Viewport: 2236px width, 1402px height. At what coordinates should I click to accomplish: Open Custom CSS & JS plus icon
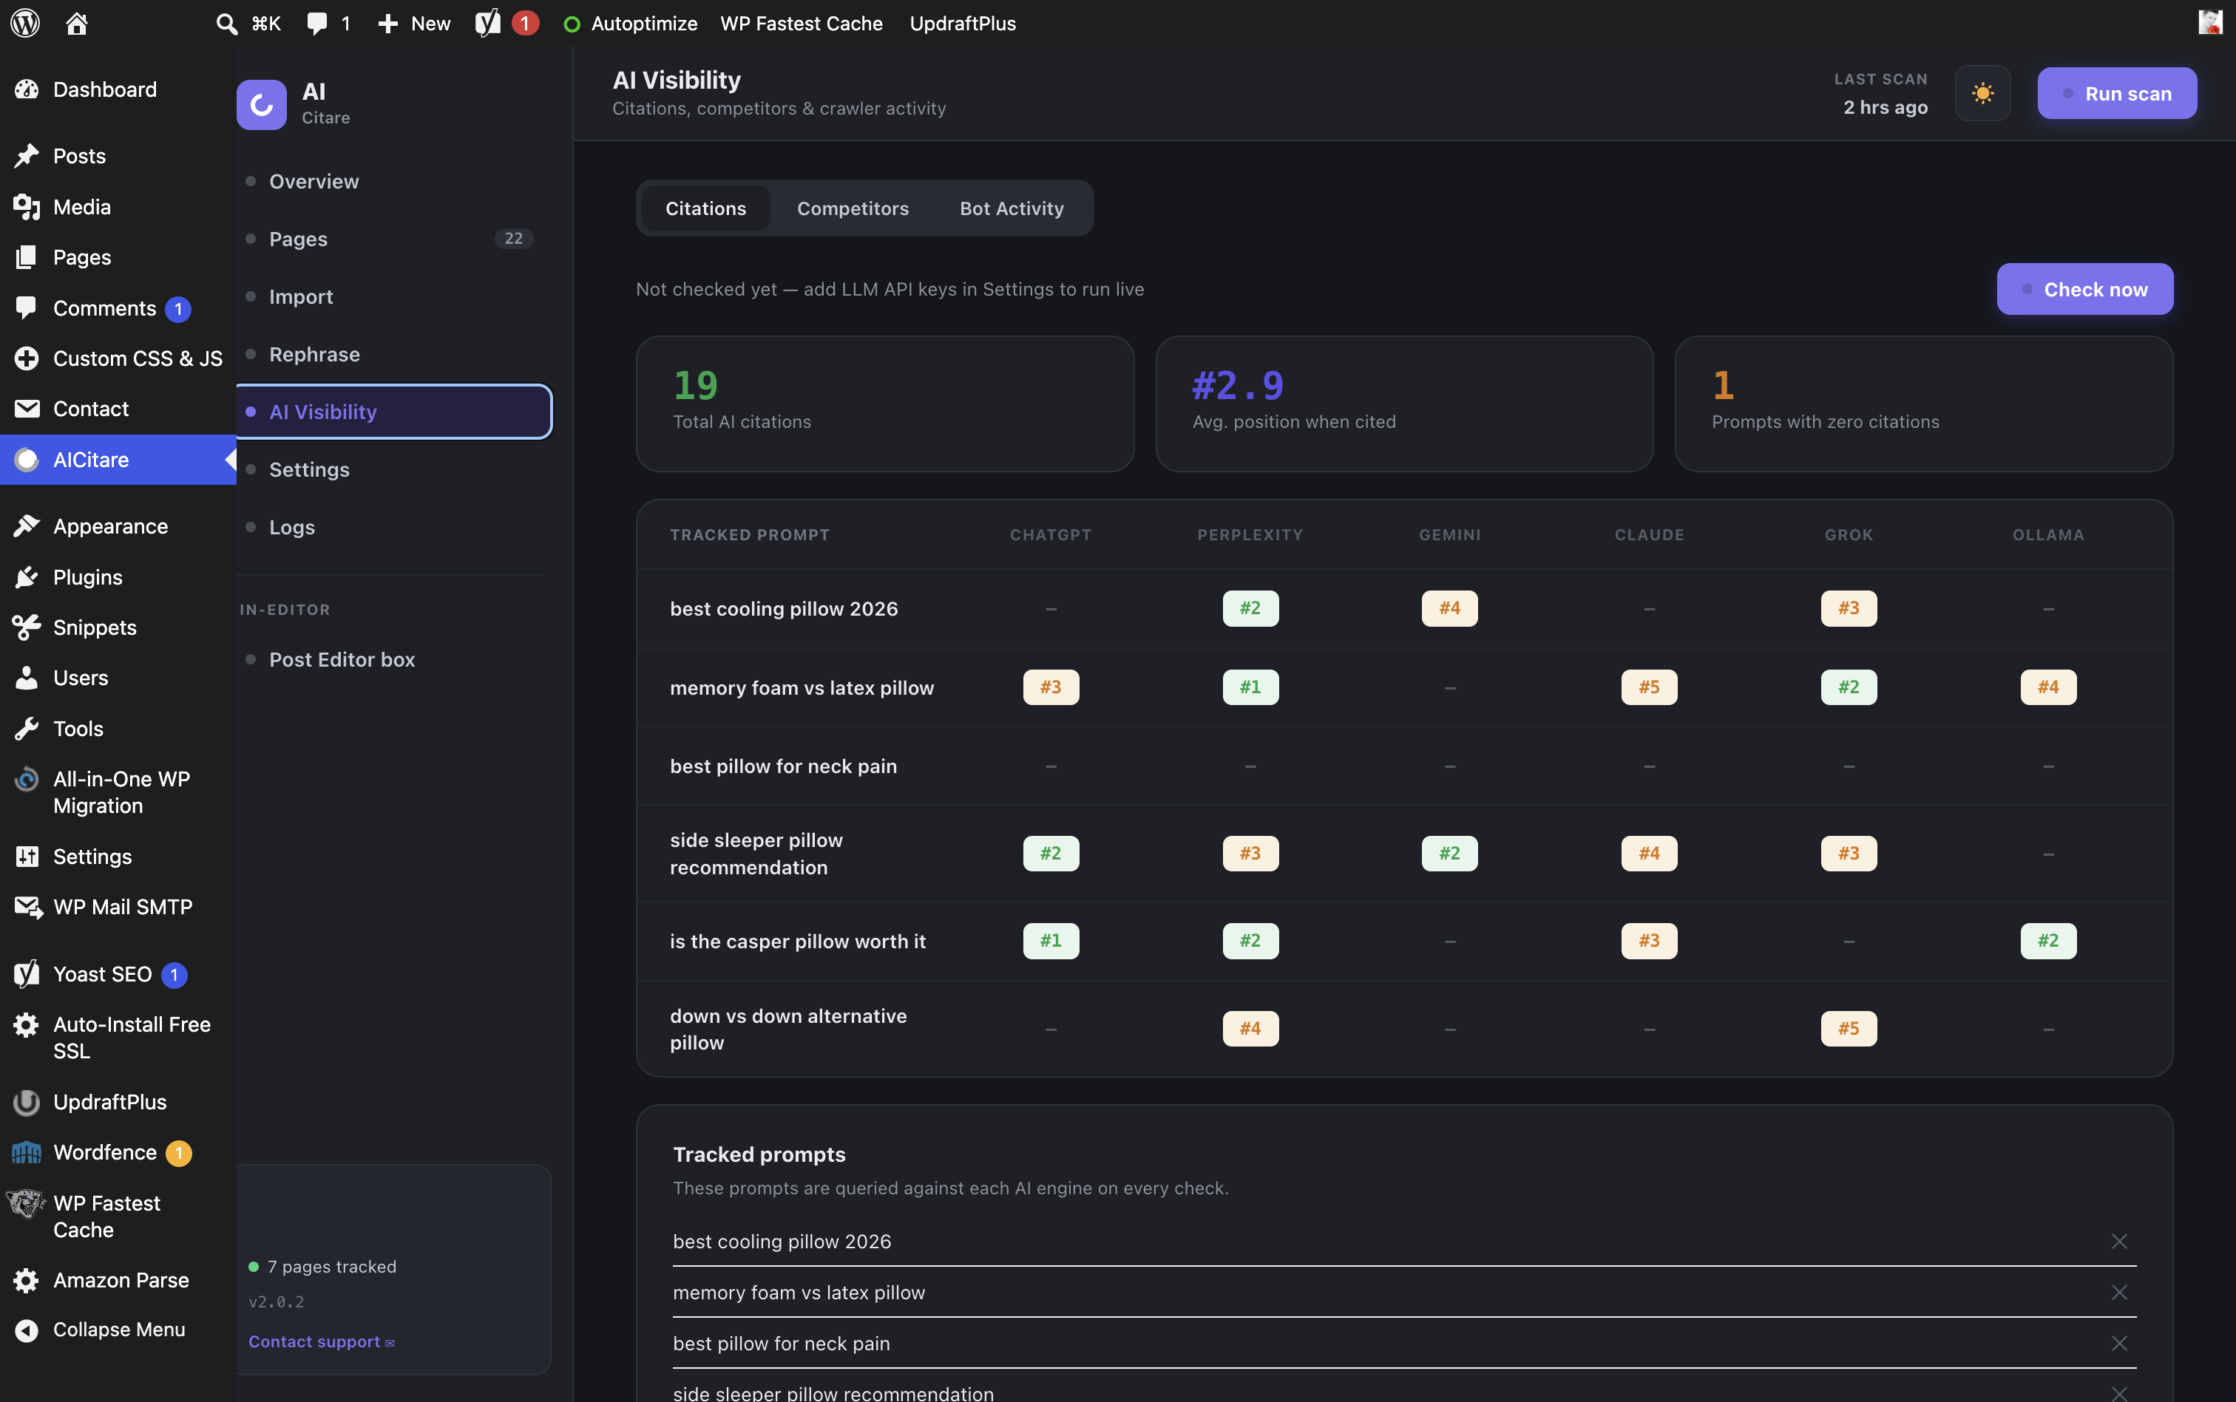point(27,358)
